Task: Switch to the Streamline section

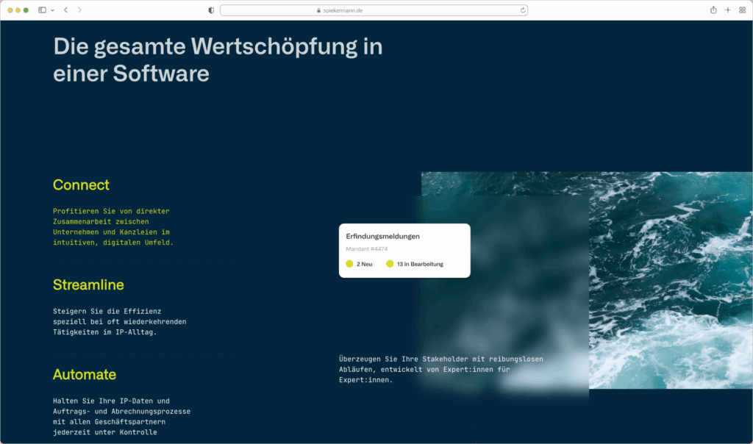Action: pos(88,284)
